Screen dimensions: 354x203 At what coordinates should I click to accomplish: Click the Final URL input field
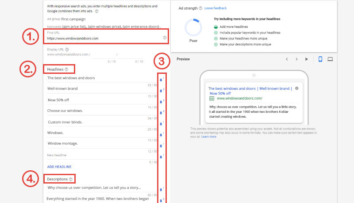click(102, 38)
